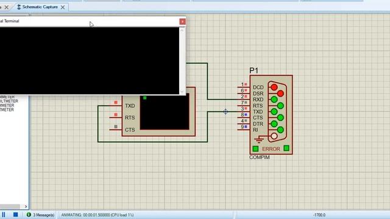The height and width of the screenshot is (219, 390).
Task: Click inside the Virtual Terminal black output area
Action: coord(90,61)
